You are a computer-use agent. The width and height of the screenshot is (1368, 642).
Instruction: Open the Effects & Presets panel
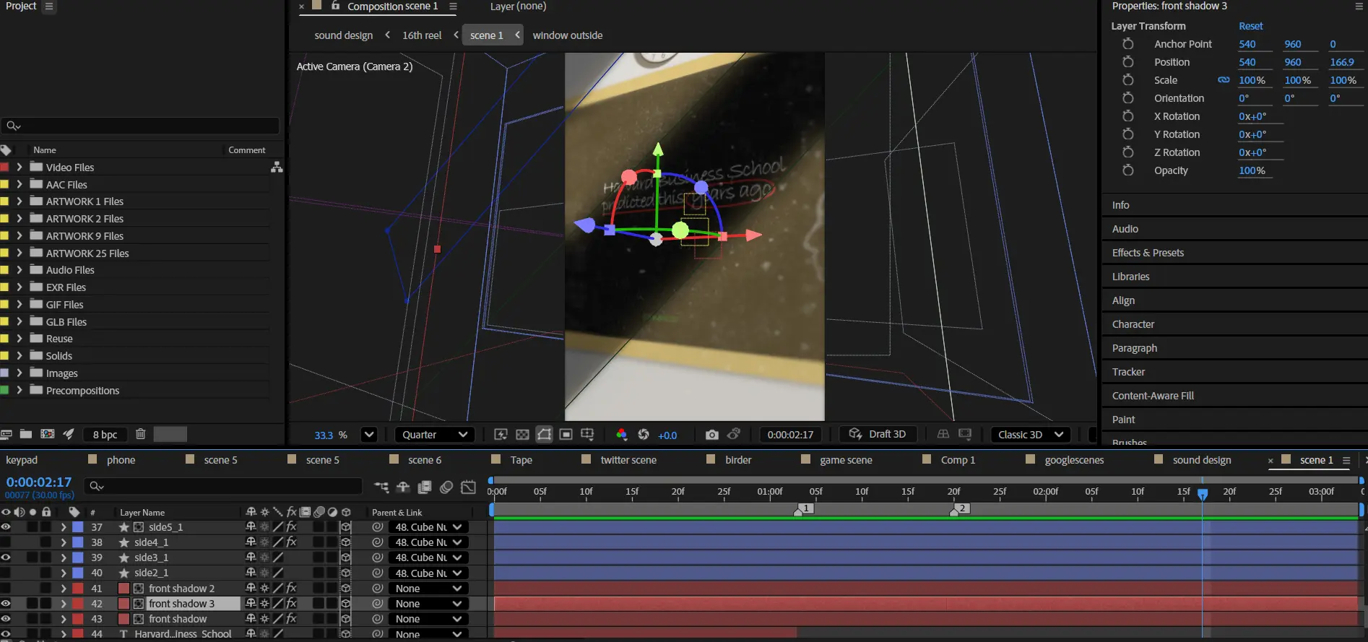[x=1148, y=253]
